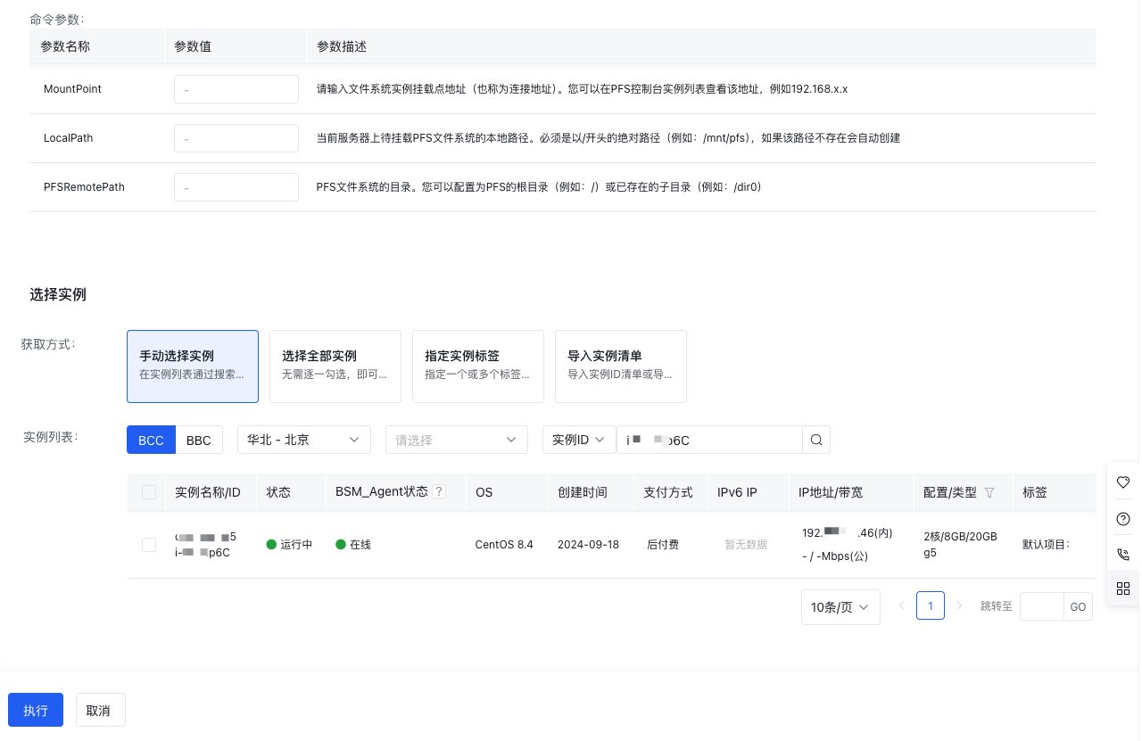Click the 执行 button
The width and height of the screenshot is (1142, 741).
pyautogui.click(x=36, y=711)
